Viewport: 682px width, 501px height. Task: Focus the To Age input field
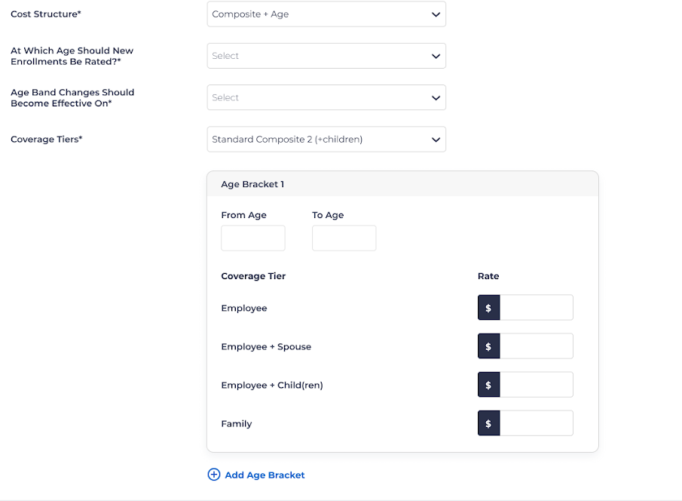click(x=344, y=238)
